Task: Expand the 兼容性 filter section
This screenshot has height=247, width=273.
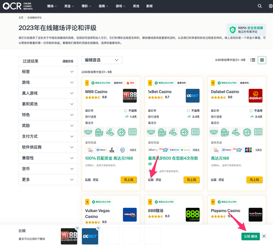Action: (x=48, y=158)
